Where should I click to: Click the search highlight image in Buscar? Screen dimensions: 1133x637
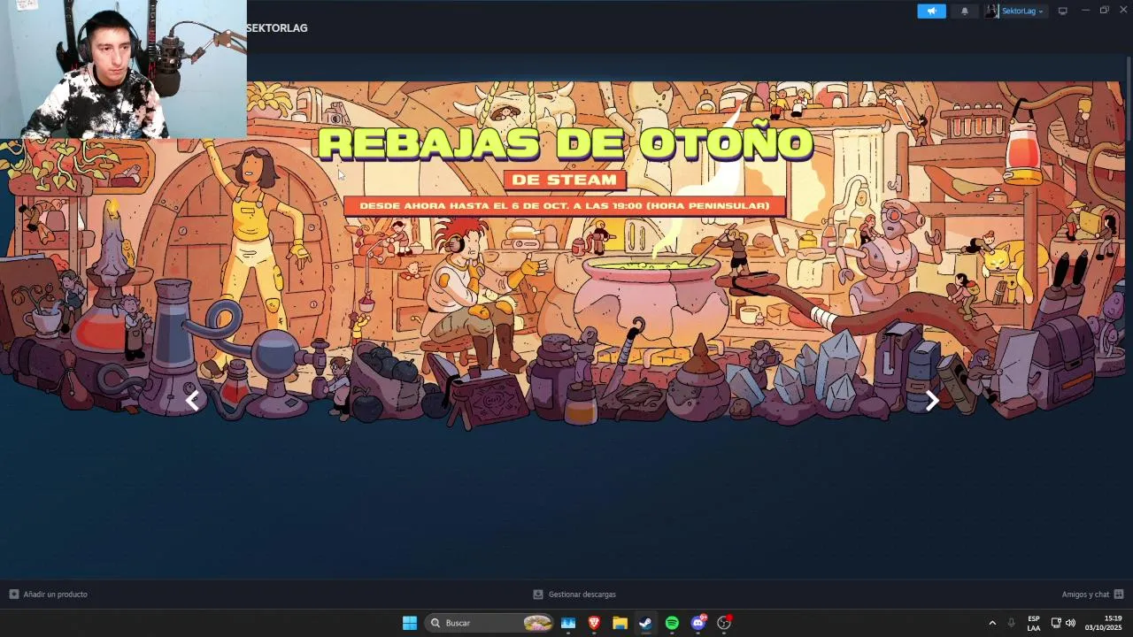pos(537,623)
